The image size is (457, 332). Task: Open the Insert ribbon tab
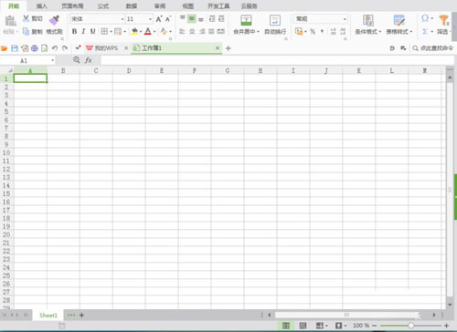(x=42, y=6)
